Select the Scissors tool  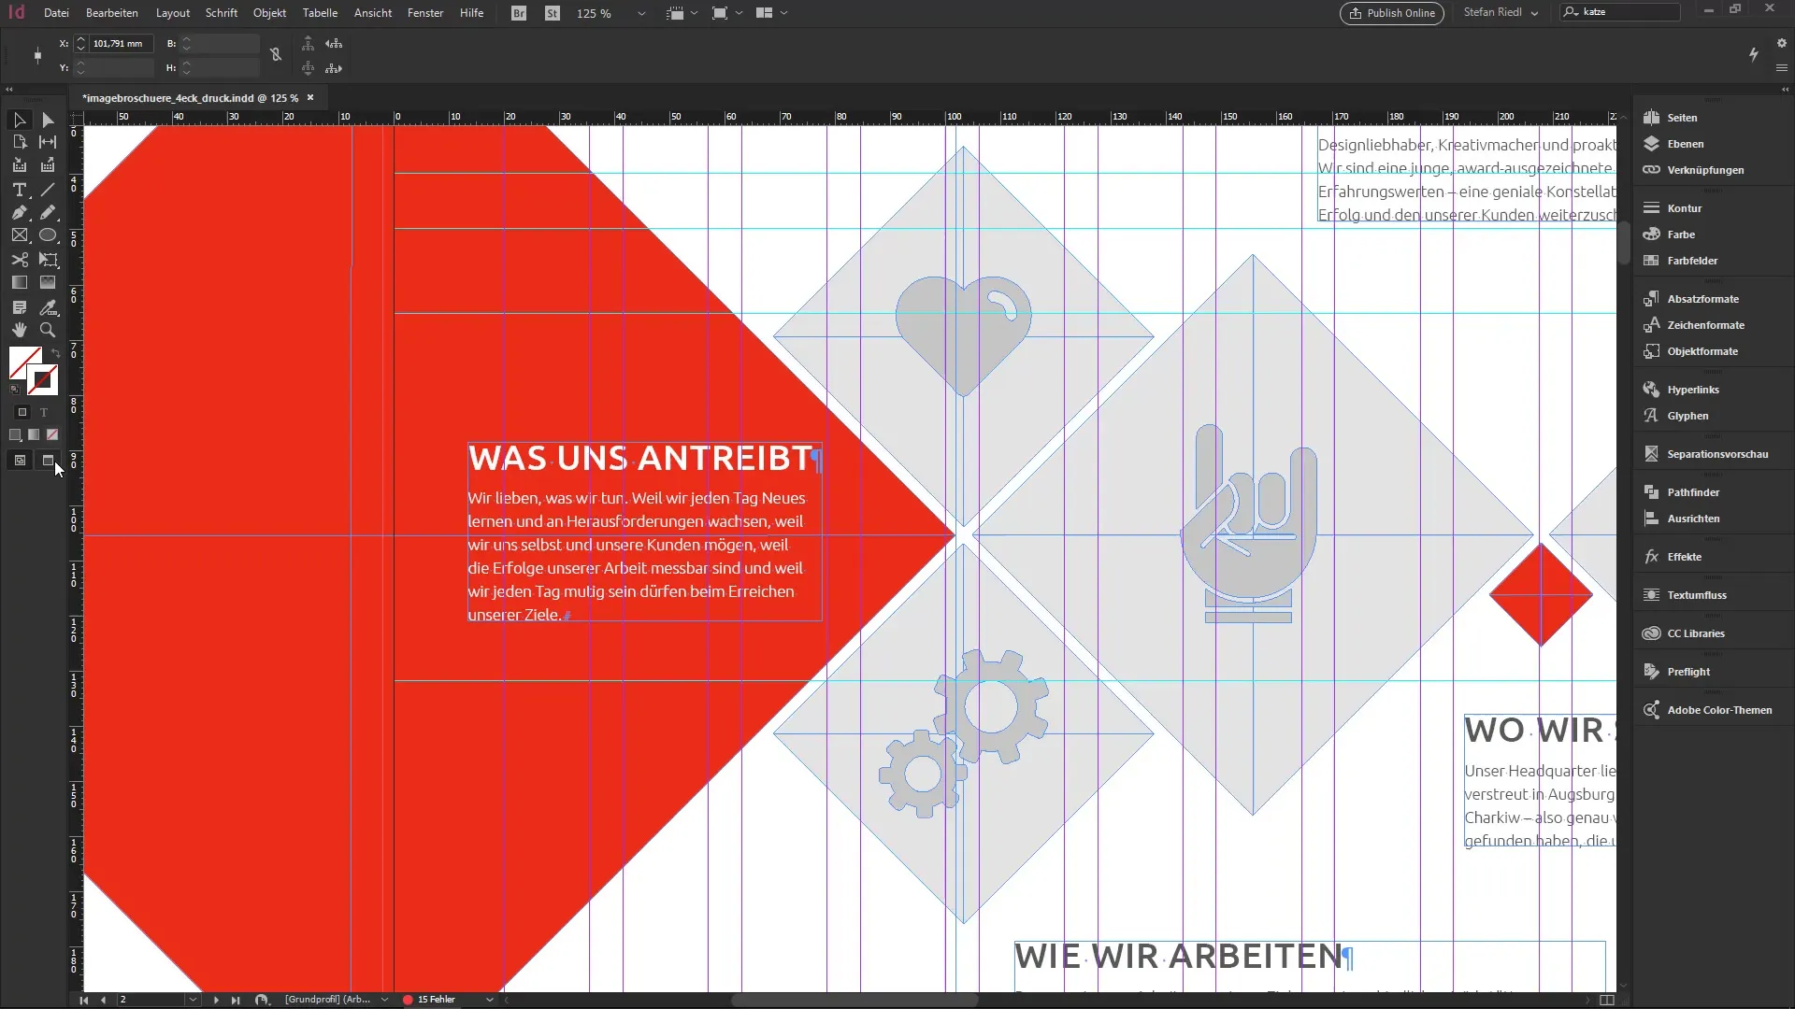pyautogui.click(x=19, y=260)
